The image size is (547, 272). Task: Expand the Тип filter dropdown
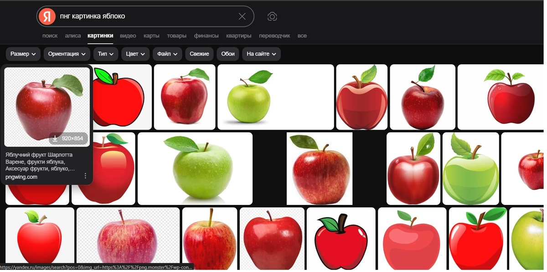(105, 53)
